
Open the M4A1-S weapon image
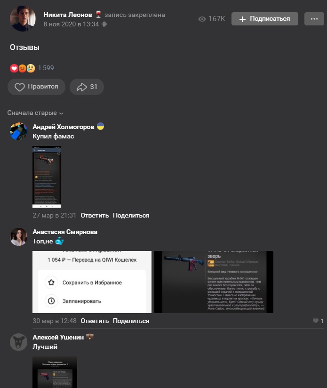click(x=214, y=282)
